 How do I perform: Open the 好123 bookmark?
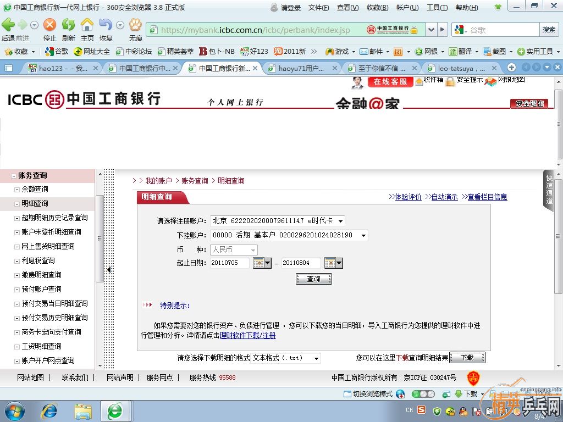pyautogui.click(x=255, y=52)
